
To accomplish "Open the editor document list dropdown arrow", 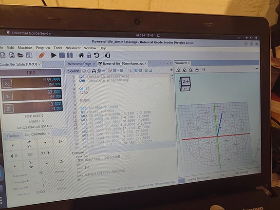I will [168, 63].
